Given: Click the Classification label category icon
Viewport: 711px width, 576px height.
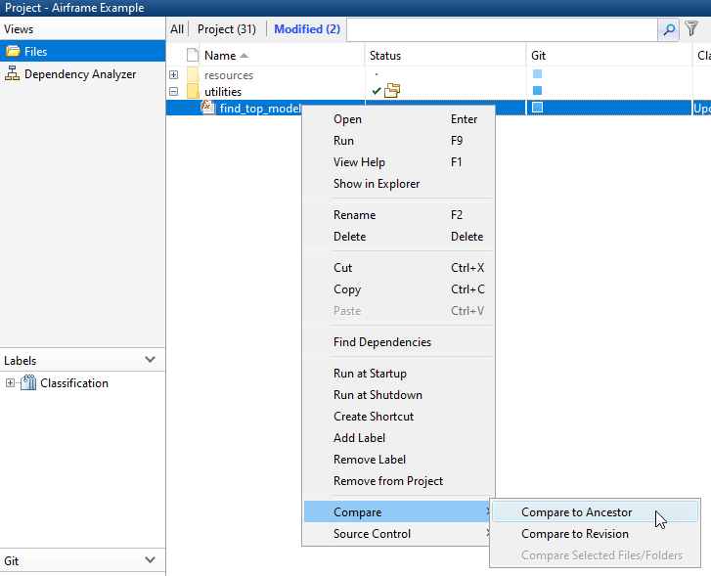Looking at the screenshot, I should pyautogui.click(x=28, y=383).
